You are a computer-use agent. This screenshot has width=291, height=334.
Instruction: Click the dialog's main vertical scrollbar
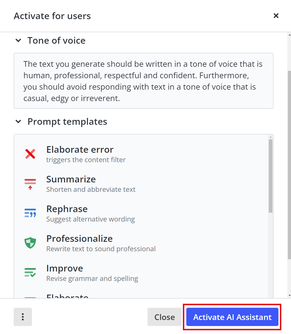[289, 165]
